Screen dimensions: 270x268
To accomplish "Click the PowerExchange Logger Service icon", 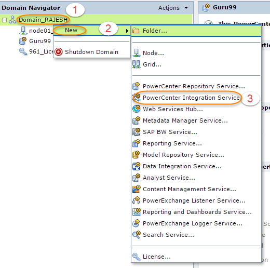I will click(x=136, y=223).
